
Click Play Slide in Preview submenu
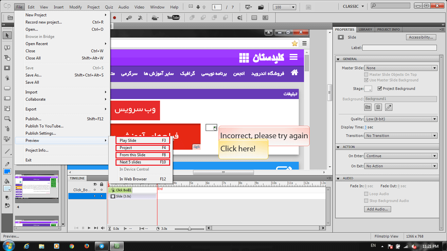(143, 141)
